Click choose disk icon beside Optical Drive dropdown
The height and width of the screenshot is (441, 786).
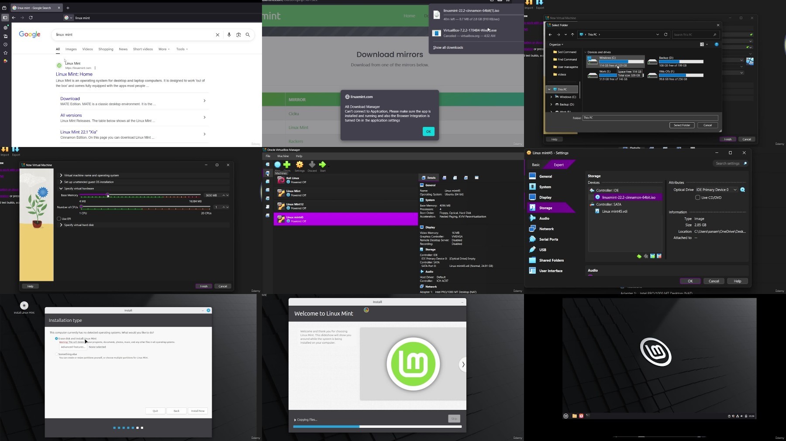pos(743,190)
